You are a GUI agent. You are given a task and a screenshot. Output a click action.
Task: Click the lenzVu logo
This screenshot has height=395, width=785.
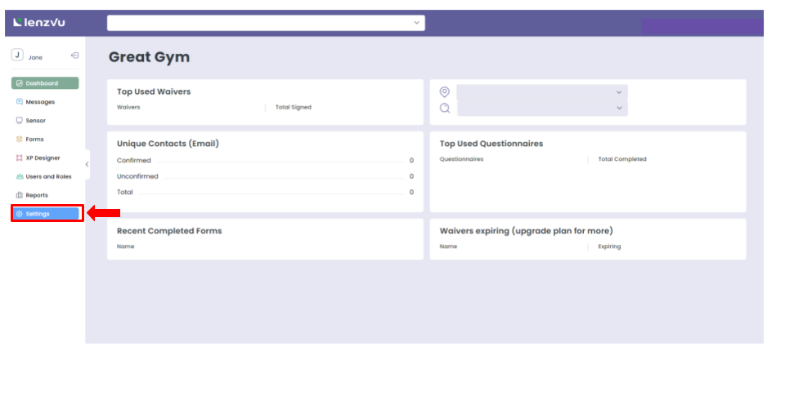[39, 22]
